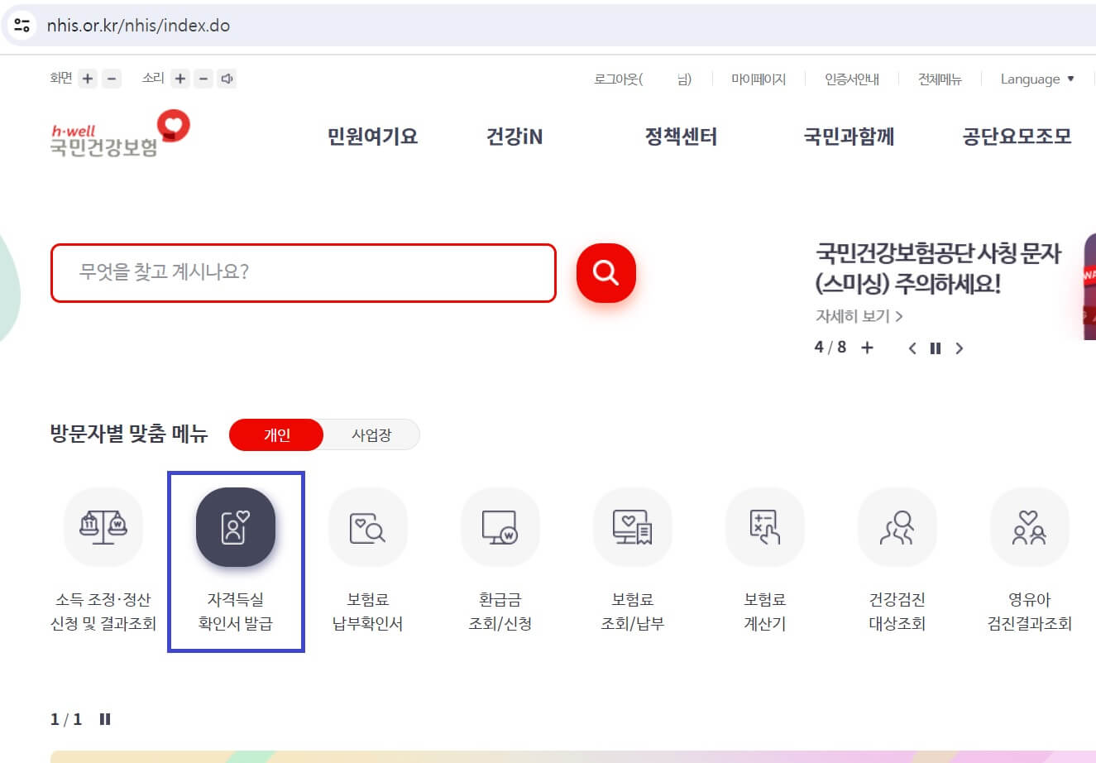This screenshot has height=763, width=1096.
Task: Open 건강검진 대상조회 icon
Action: click(897, 526)
